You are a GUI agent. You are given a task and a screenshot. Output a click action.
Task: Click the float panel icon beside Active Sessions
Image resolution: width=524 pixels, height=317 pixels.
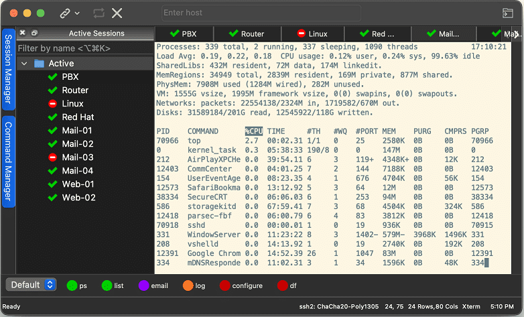(34, 33)
